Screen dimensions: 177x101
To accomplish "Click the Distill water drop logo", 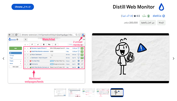I will pyautogui.click(x=161, y=7).
